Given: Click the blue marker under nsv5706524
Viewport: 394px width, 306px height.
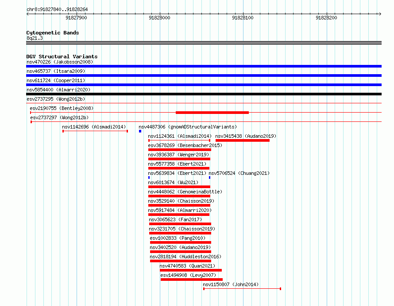Looking at the screenshot, I should click(209, 178).
